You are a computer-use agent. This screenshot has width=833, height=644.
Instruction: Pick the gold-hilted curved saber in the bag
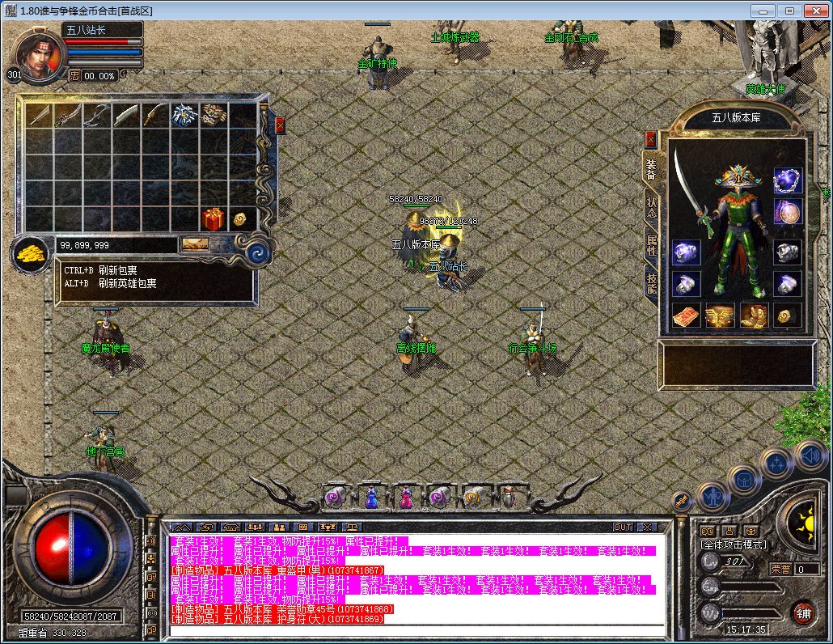click(155, 115)
